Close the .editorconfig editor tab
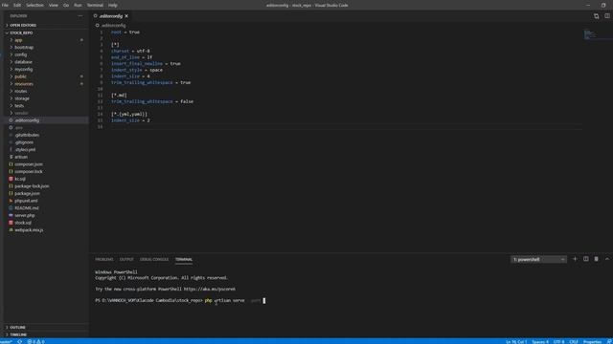This screenshot has height=344, width=613. (126, 16)
